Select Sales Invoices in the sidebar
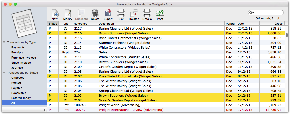Screen dimensions: 290x114 click(21, 63)
